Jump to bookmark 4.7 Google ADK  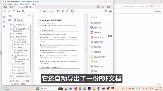click(x=20, y=64)
